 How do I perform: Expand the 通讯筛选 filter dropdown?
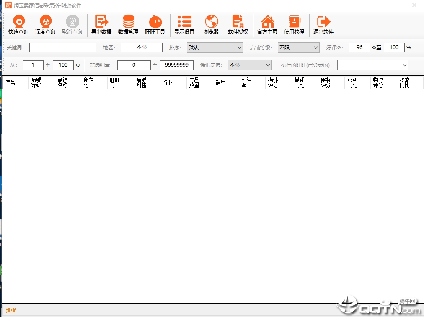pos(250,65)
